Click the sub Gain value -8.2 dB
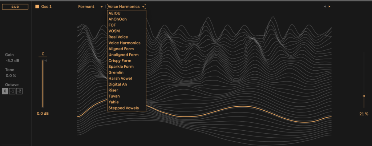This screenshot has width=372, height=146. tap(13, 61)
